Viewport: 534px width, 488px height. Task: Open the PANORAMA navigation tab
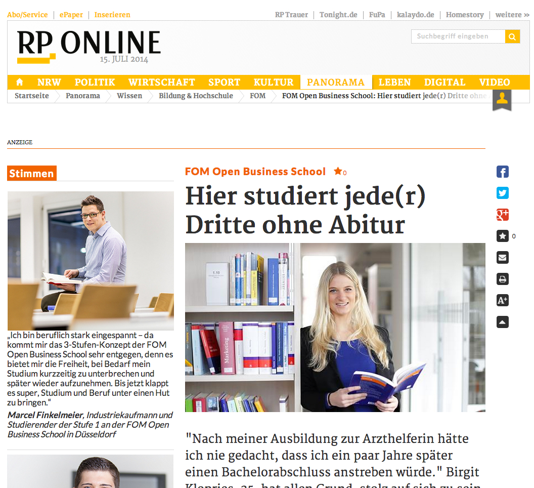[x=336, y=82]
